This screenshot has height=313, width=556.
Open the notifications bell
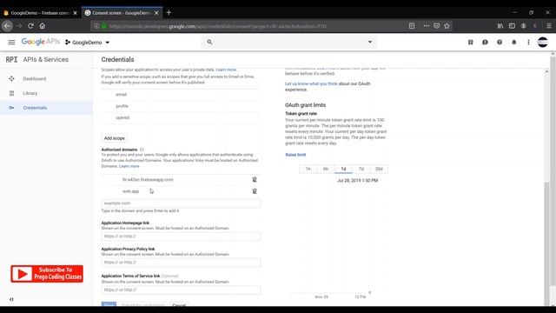click(513, 43)
